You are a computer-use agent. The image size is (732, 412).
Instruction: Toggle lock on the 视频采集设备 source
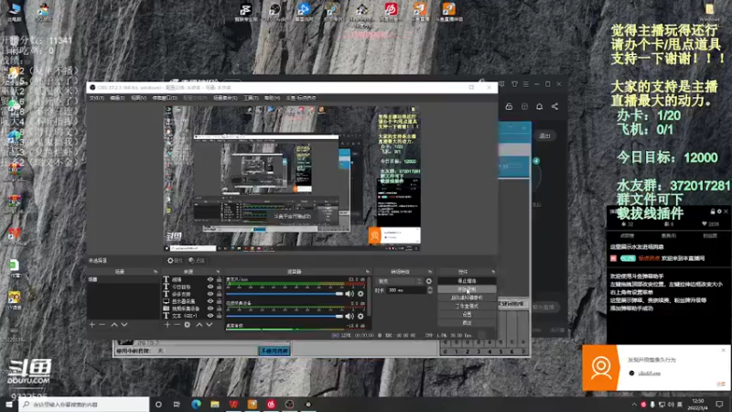(219, 309)
